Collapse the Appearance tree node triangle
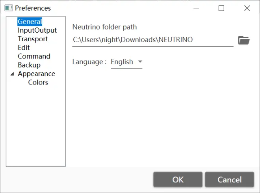This screenshot has height=193, width=260. [x=12, y=74]
